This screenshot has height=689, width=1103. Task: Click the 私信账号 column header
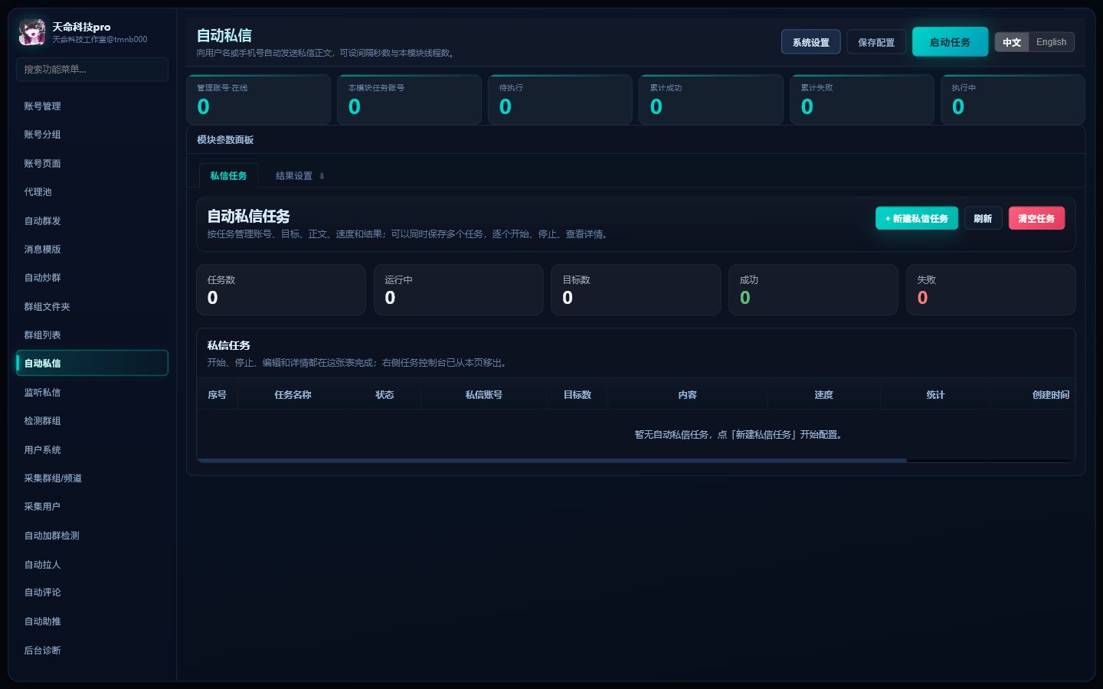[x=484, y=394]
